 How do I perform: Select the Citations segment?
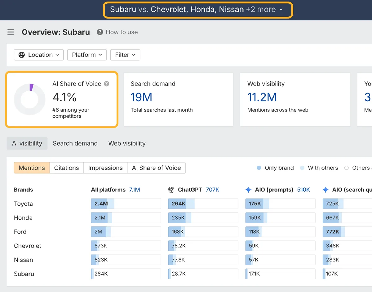pos(67,168)
